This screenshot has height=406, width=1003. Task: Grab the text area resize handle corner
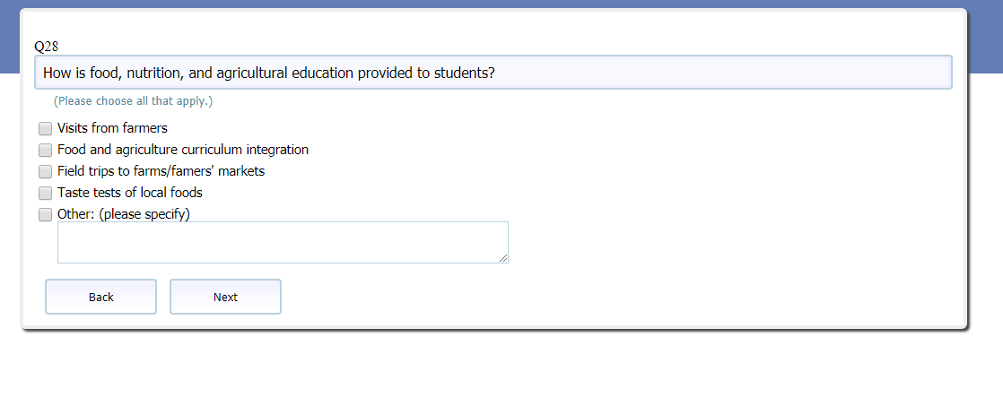[x=503, y=258]
